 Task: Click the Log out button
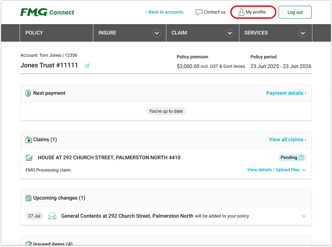point(295,12)
